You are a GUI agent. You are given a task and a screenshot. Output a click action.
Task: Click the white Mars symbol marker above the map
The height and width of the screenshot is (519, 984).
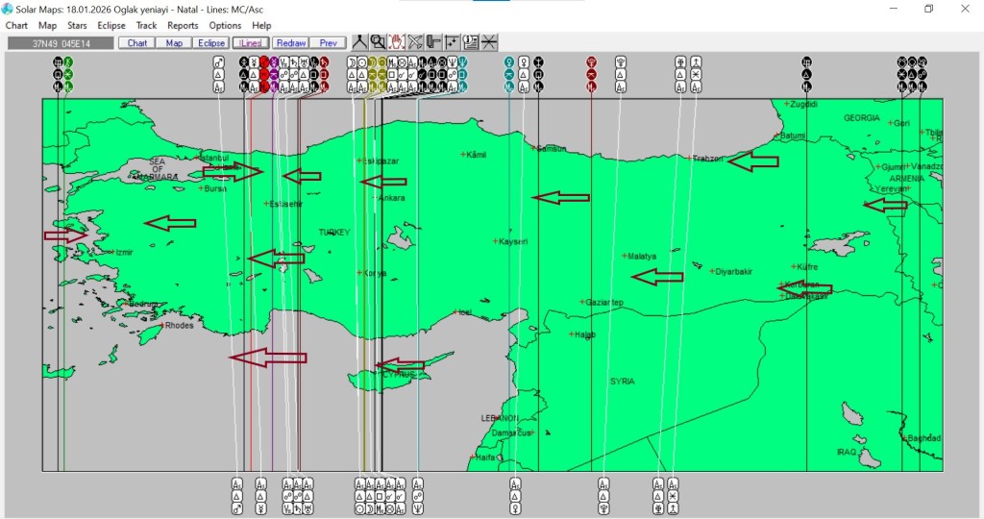pos(218,62)
